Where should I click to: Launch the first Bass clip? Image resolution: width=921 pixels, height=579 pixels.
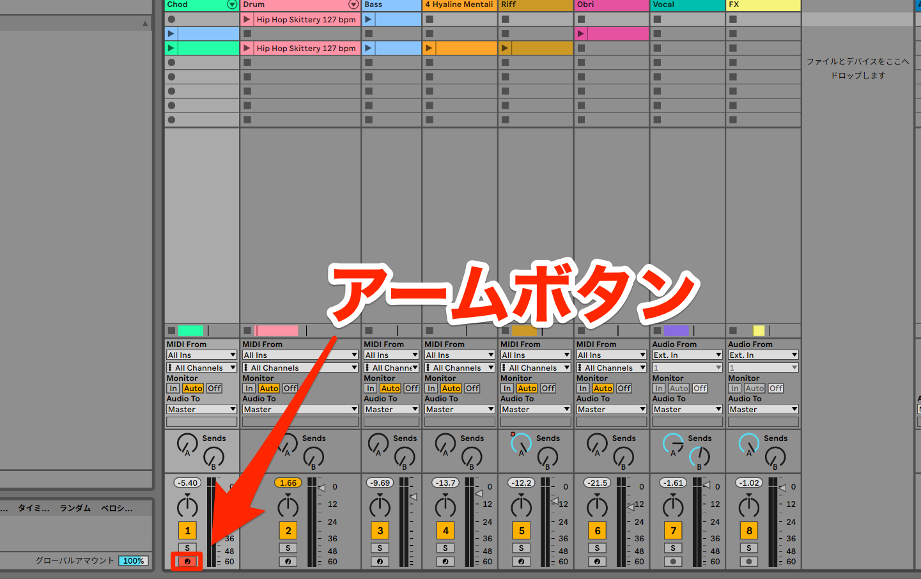(368, 19)
